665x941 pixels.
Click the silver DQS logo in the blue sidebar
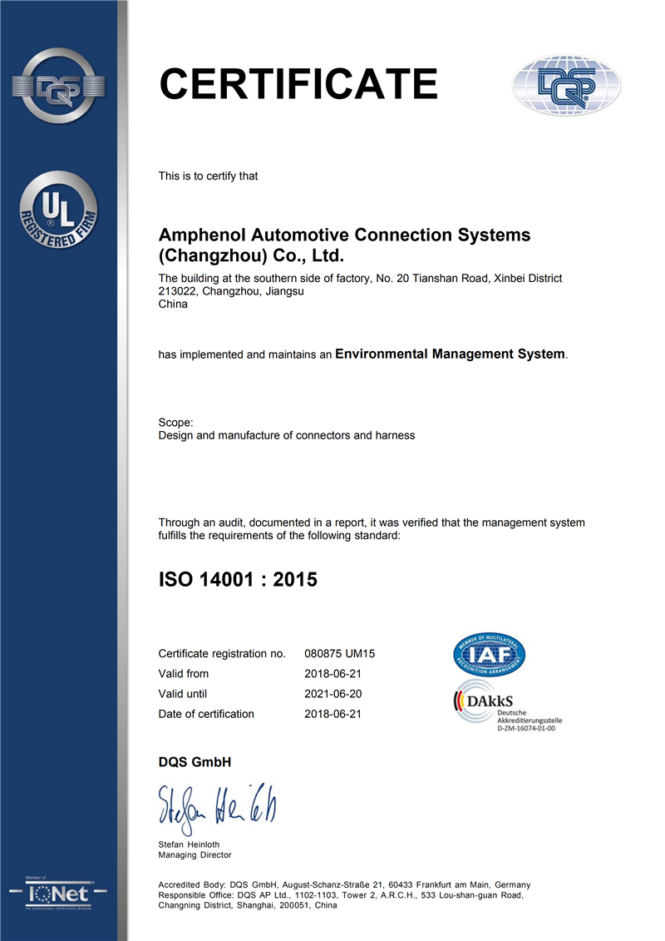click(59, 86)
